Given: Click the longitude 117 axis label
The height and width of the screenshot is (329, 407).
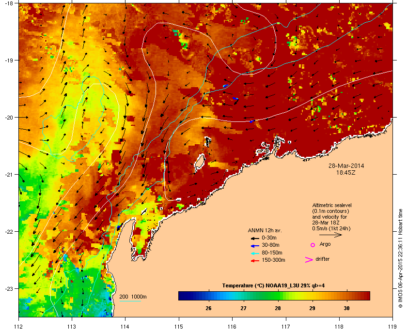Looking at the screenshot, I should point(285,327).
